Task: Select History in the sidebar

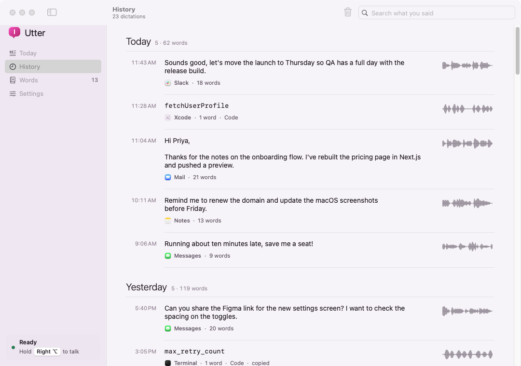Action: click(53, 66)
